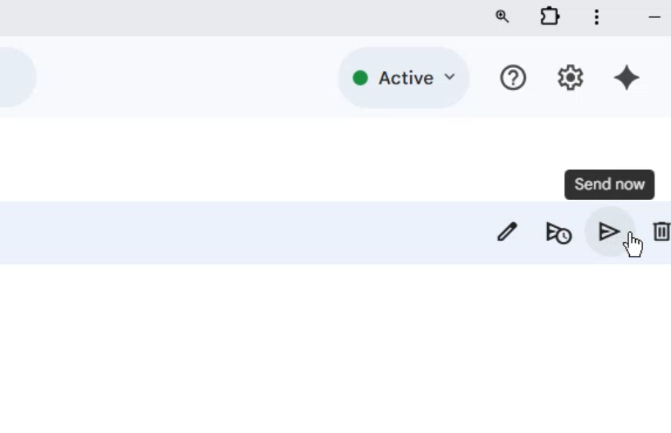
Task: Click the schedule send clock icon
Action: point(558,233)
